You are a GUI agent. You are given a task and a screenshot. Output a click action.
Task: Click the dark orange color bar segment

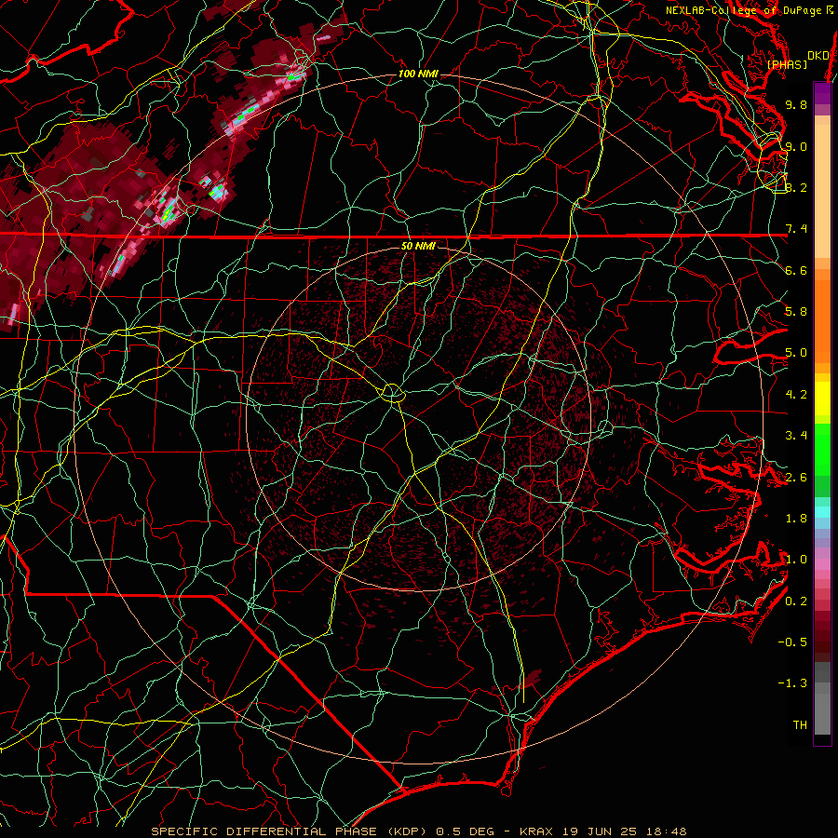tap(822, 321)
